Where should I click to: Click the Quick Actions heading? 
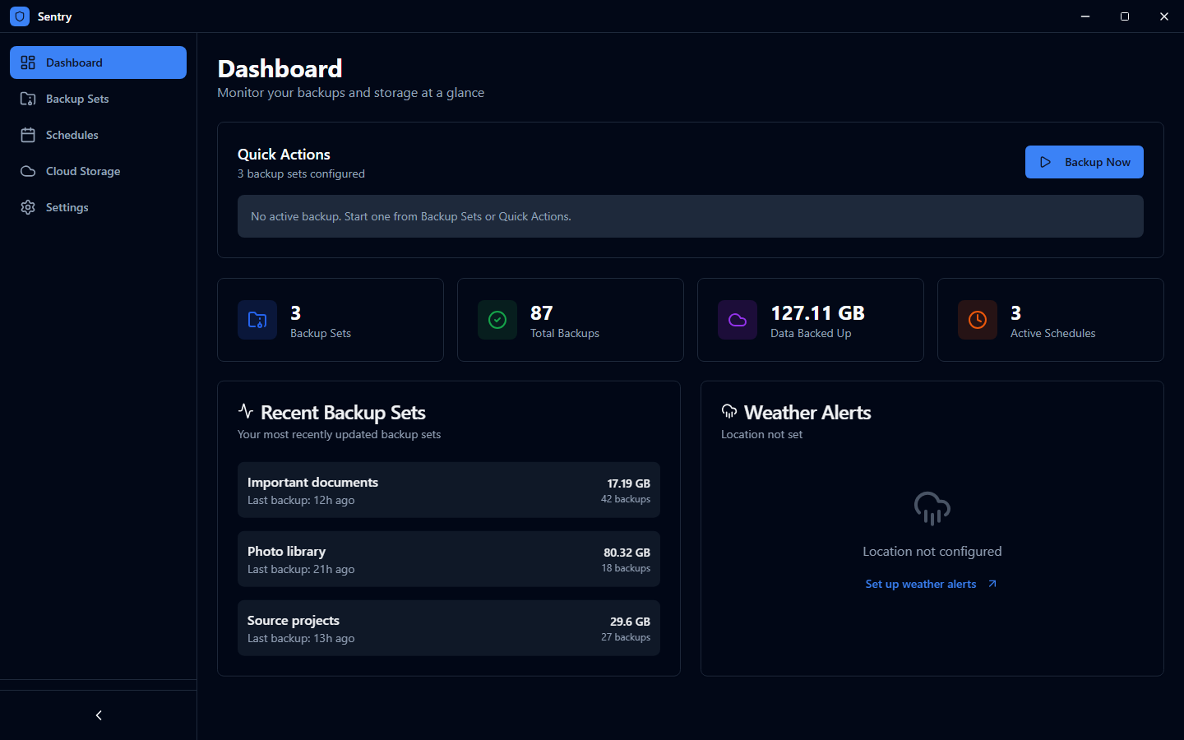284,154
